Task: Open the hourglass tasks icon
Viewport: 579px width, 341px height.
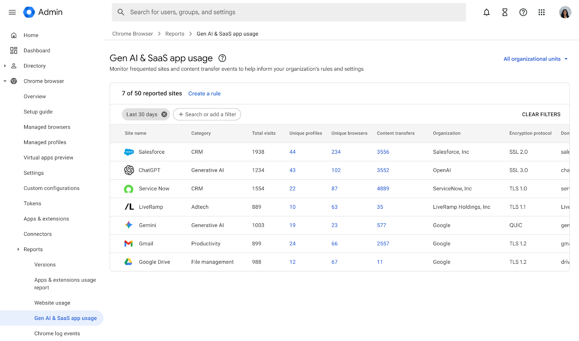Action: click(x=505, y=12)
